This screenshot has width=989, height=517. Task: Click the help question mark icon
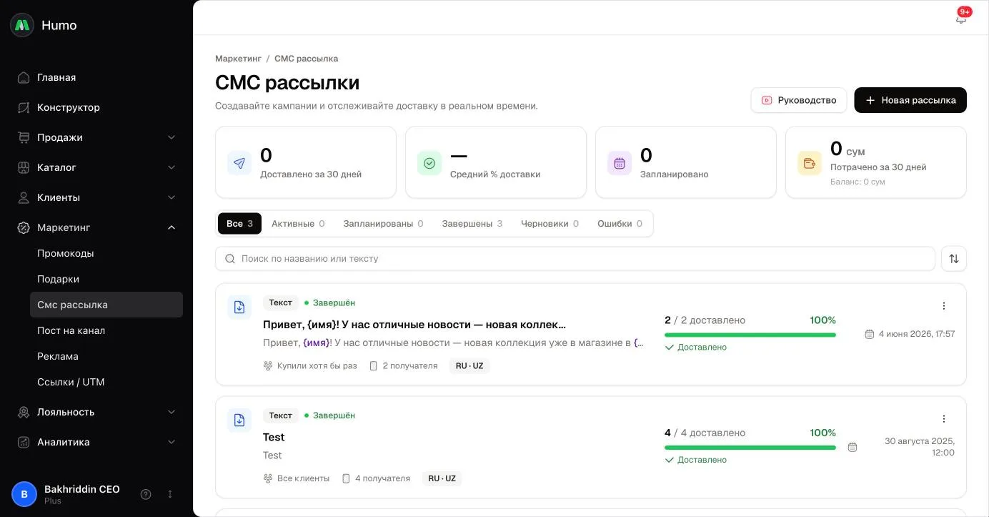[x=146, y=494]
